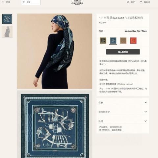Expand the 礼物 gift section chevron

(145, 121)
